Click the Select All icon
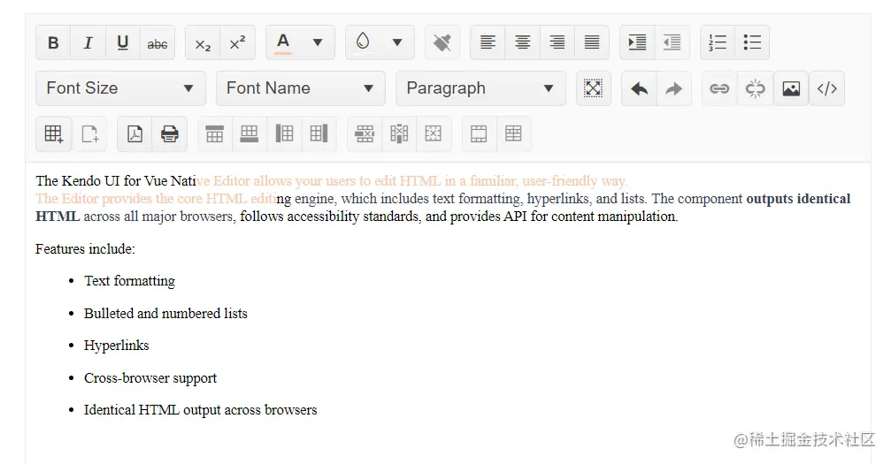The image size is (891, 464). tap(593, 88)
